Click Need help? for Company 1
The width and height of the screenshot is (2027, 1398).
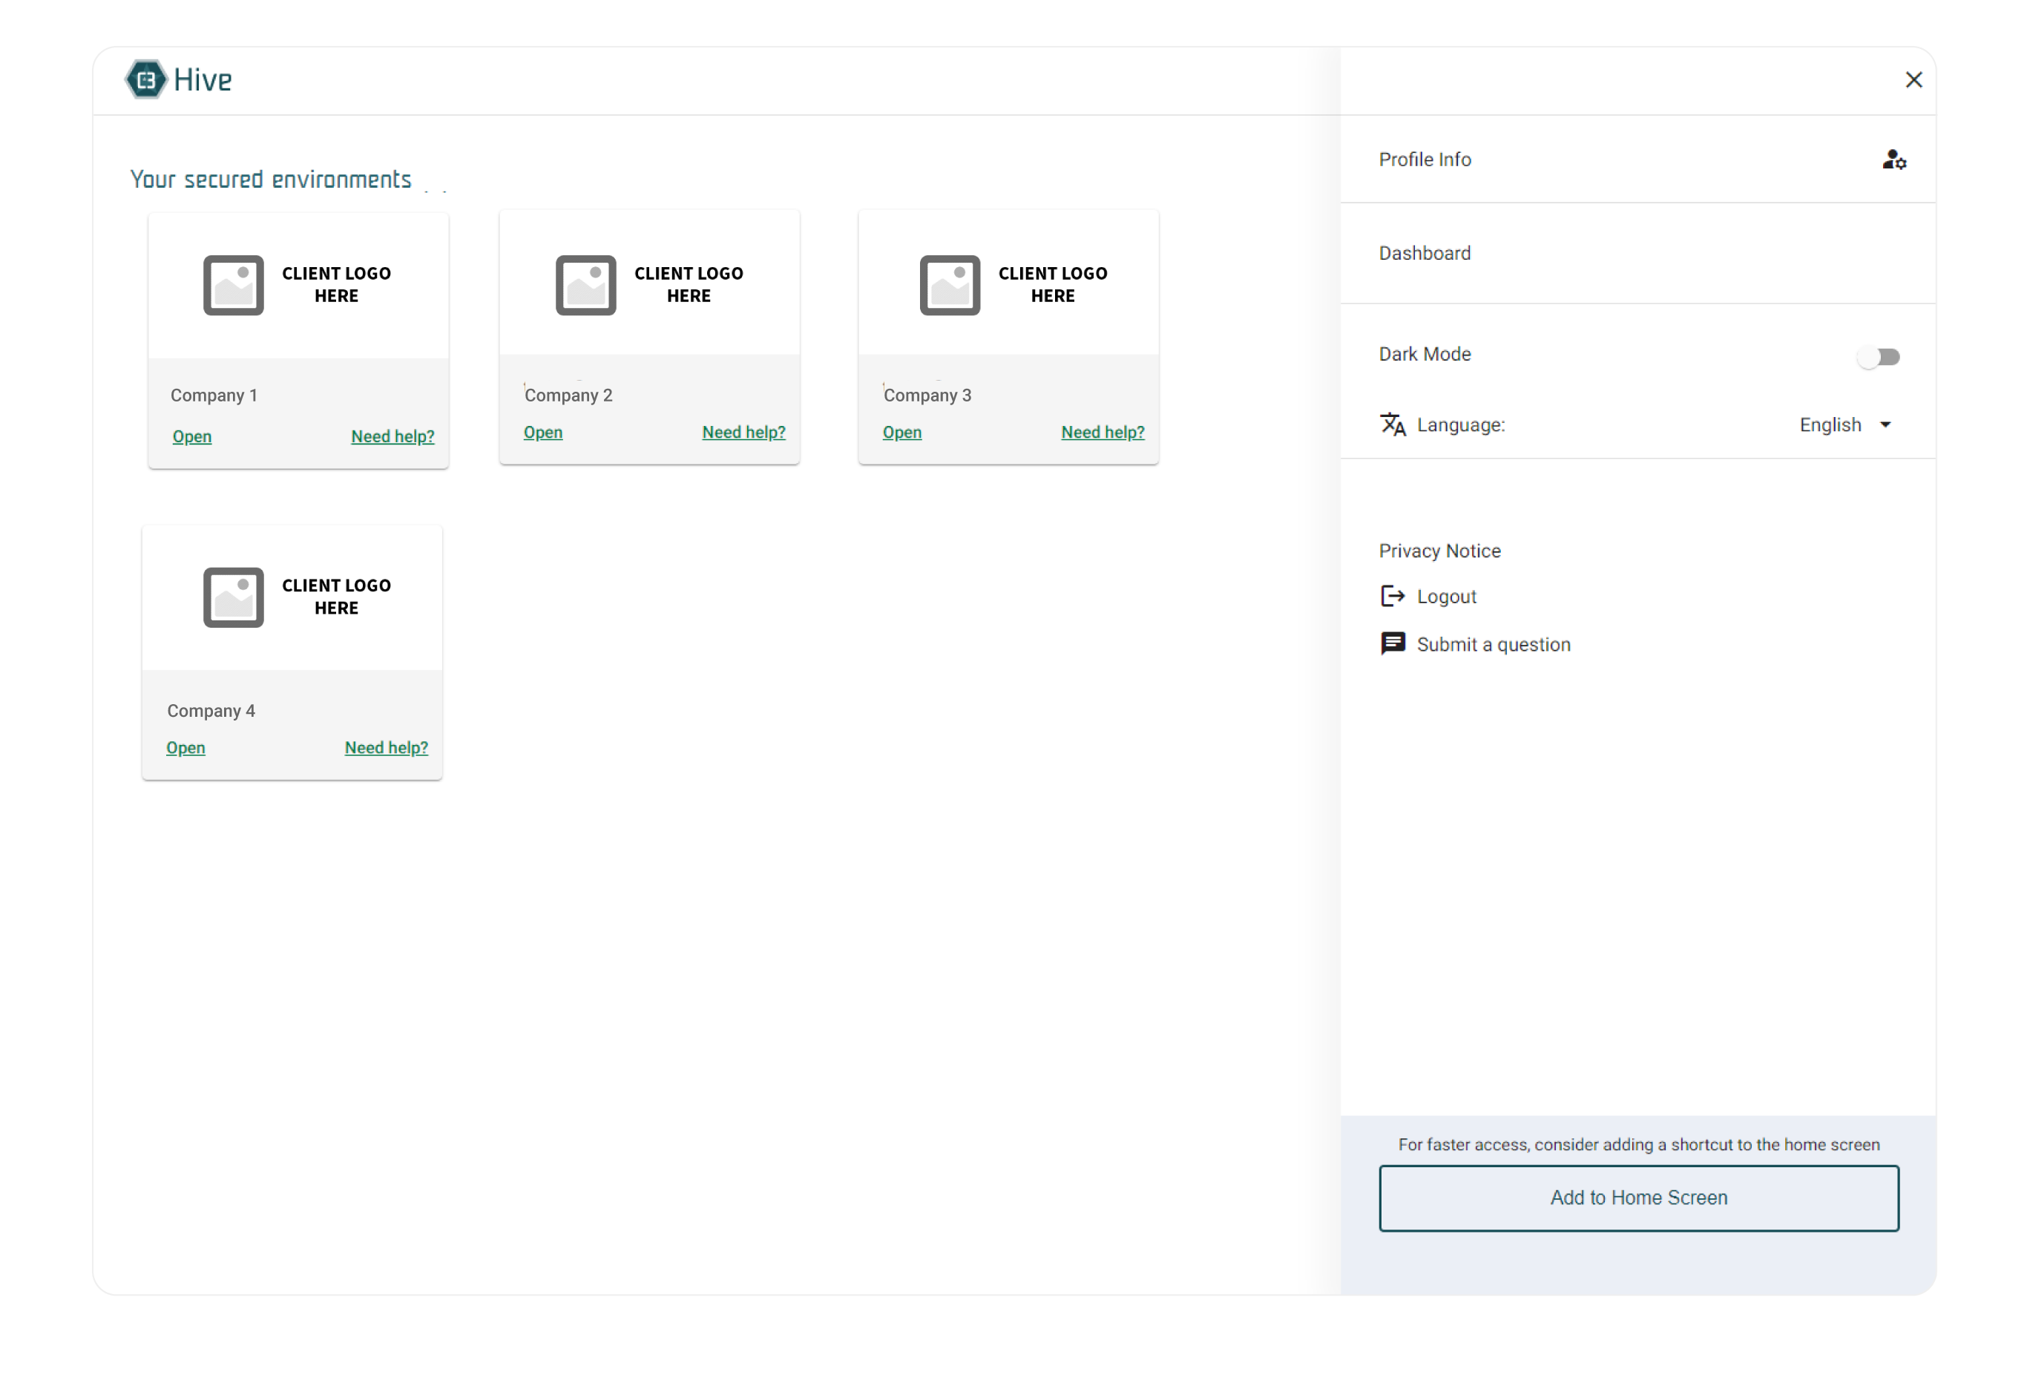pos(392,436)
